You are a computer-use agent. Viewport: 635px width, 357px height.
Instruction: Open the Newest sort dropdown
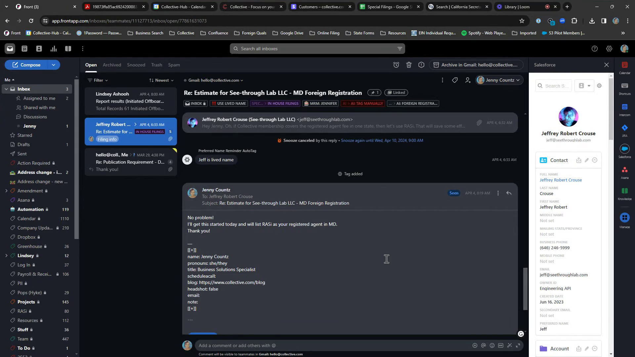click(161, 80)
